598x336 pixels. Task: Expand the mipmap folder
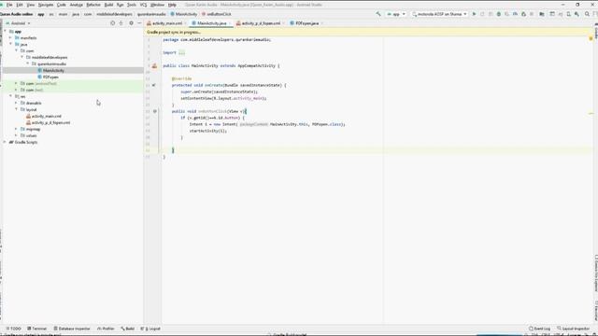point(17,129)
